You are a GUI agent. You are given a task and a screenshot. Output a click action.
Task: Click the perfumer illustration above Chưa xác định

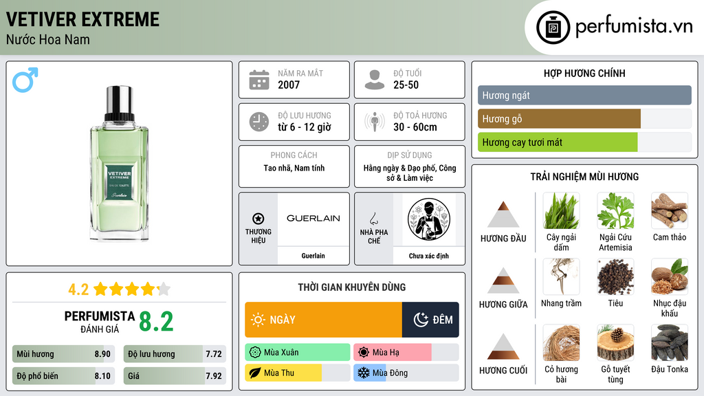[x=429, y=219]
